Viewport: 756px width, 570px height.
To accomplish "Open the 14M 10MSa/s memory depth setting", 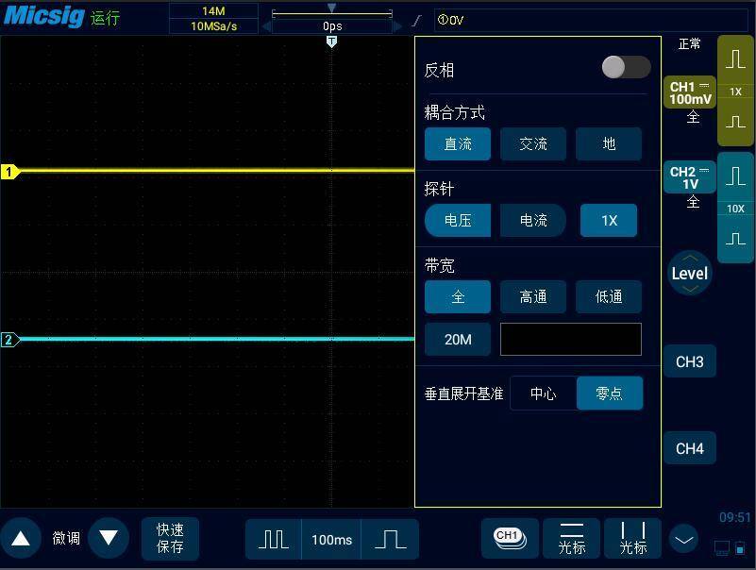I will [x=213, y=19].
